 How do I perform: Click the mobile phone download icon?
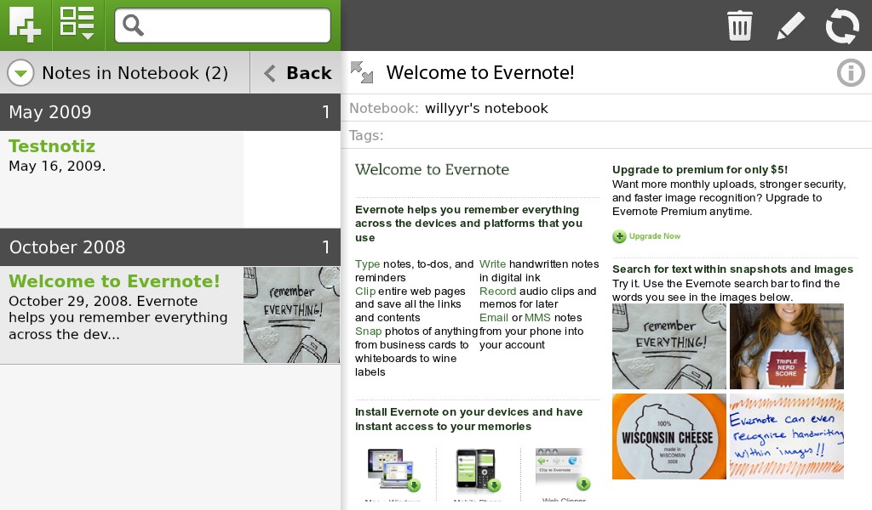[479, 470]
